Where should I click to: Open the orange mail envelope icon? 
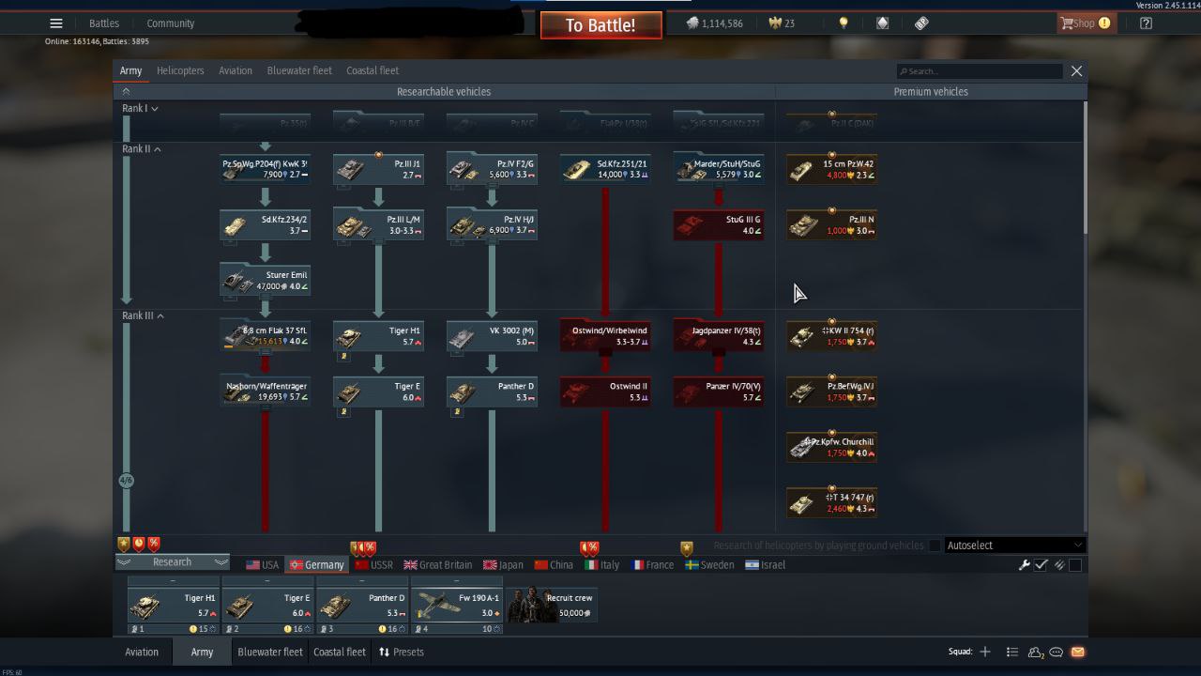click(1077, 652)
